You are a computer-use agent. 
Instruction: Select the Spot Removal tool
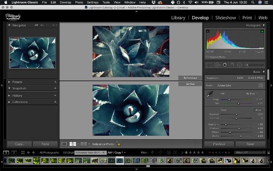(x=217, y=65)
